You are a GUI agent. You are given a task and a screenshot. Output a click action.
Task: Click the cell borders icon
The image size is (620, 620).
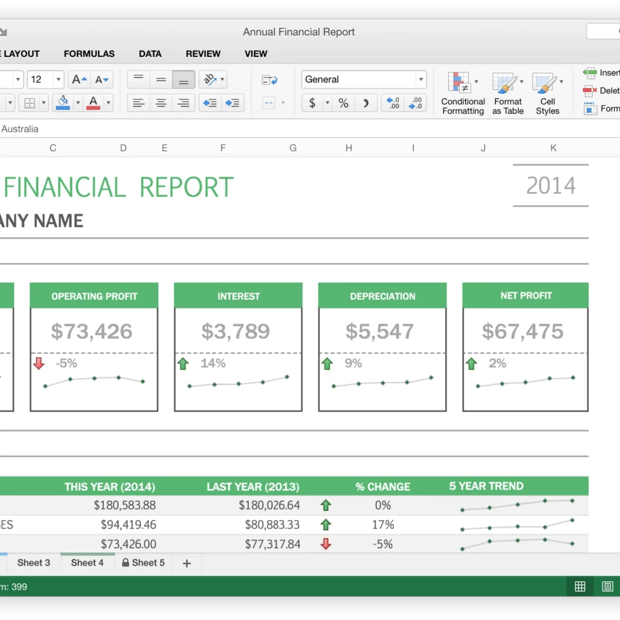(x=30, y=103)
